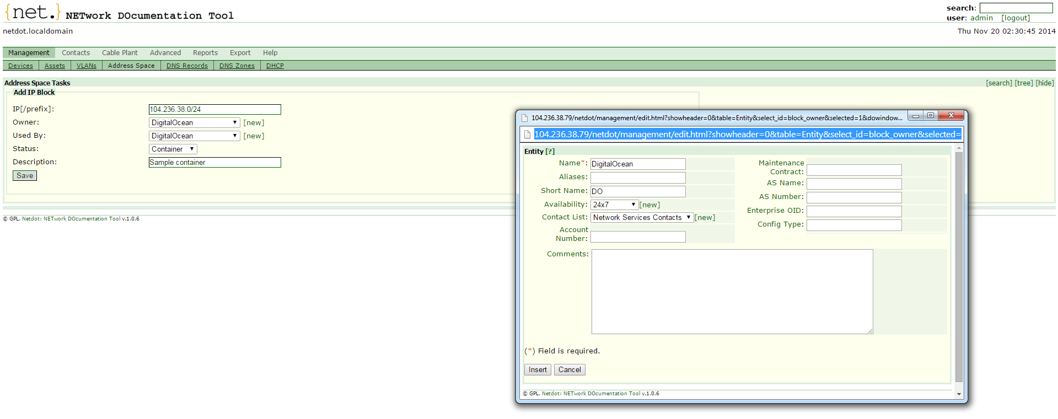Expand the Contact List dropdown
The image size is (1058, 419).
point(642,218)
